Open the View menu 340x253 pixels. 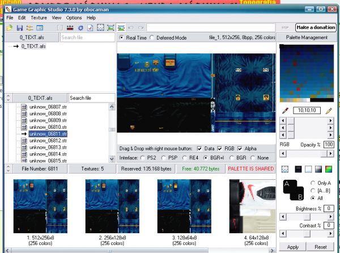[x=56, y=18]
